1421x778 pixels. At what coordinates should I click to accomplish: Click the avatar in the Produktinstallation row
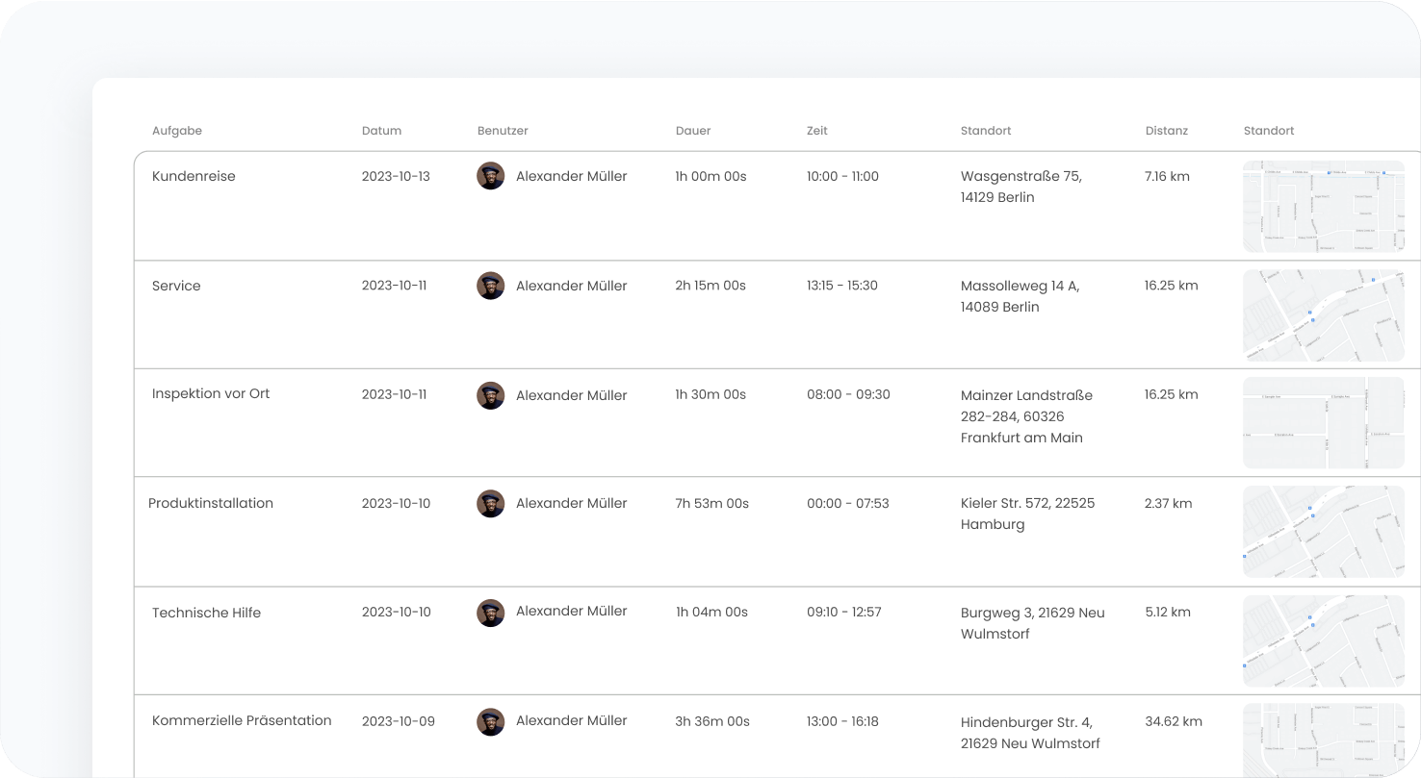point(490,504)
